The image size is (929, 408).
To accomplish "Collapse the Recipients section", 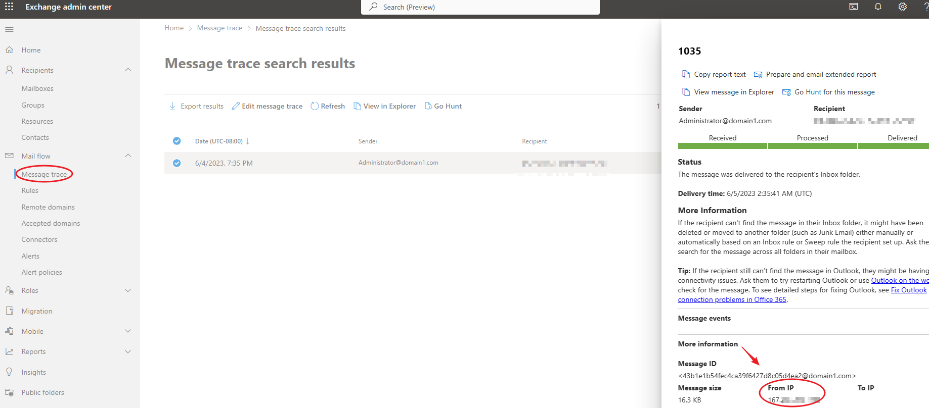I will tap(128, 70).
